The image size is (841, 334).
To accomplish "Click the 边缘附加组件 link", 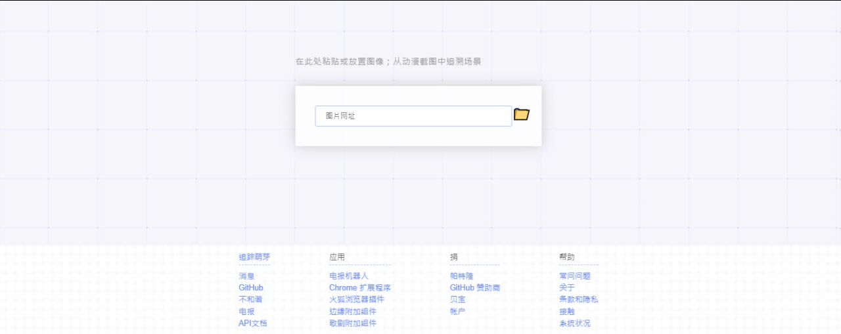I will tap(352, 312).
